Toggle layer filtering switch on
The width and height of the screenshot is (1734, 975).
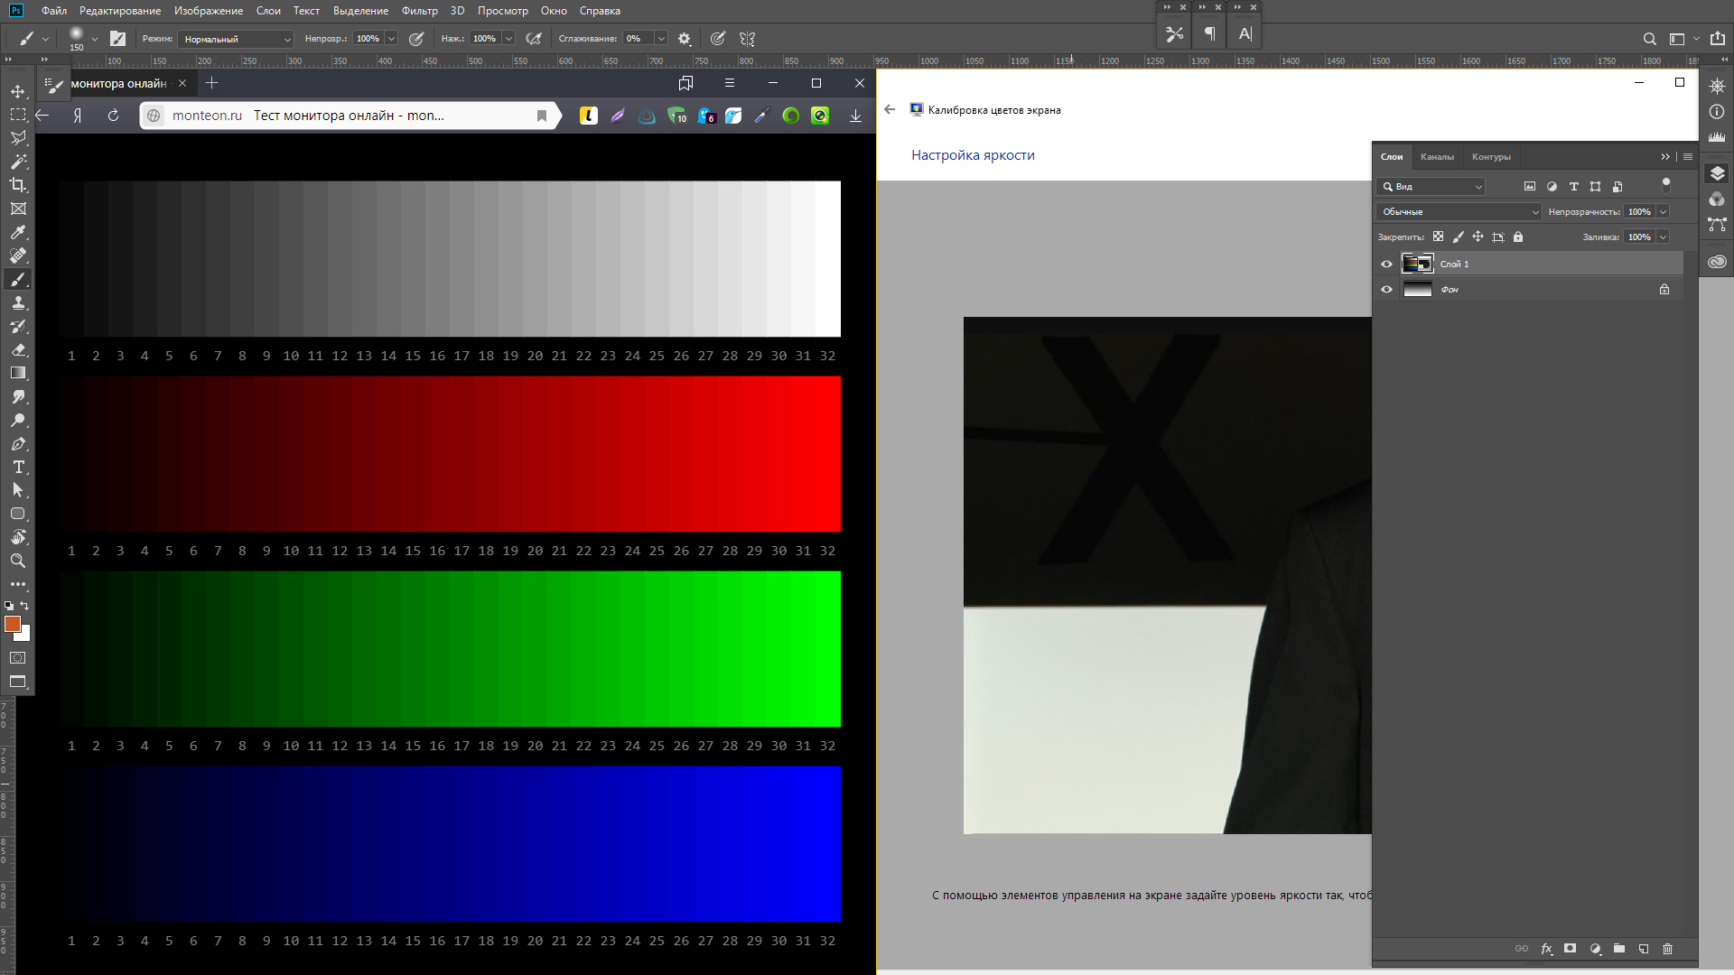[x=1666, y=185]
